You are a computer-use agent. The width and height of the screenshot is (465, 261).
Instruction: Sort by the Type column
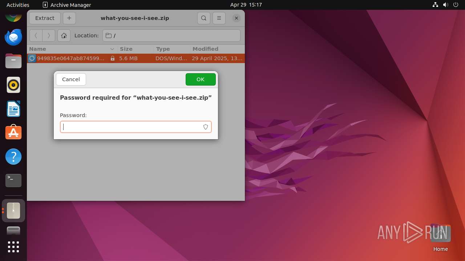tap(172, 49)
